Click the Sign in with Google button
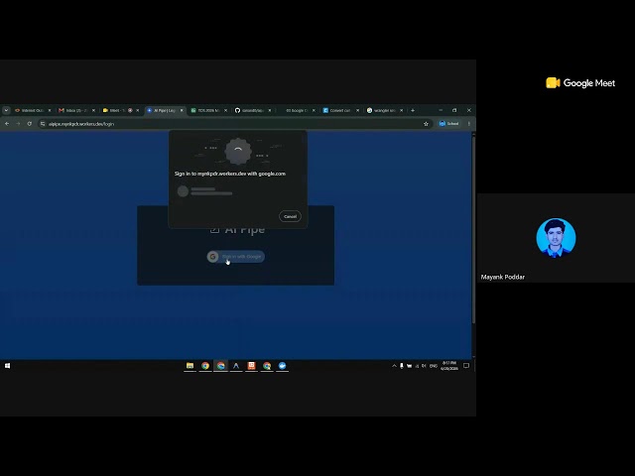 (236, 256)
